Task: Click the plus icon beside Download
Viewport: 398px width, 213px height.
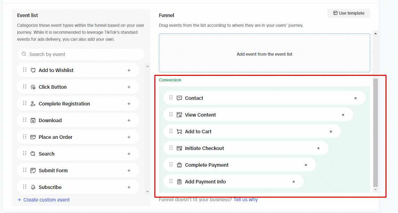Action: tap(129, 120)
